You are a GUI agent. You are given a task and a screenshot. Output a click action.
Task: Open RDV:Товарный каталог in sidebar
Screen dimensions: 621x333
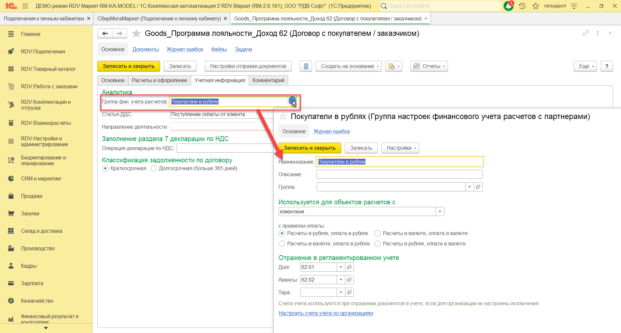coord(48,69)
